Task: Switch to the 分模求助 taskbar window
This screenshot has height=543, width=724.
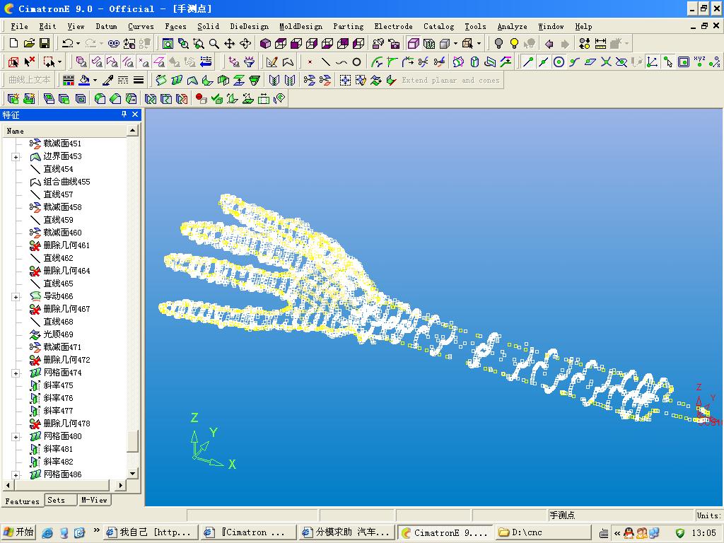Action: pyautogui.click(x=346, y=532)
